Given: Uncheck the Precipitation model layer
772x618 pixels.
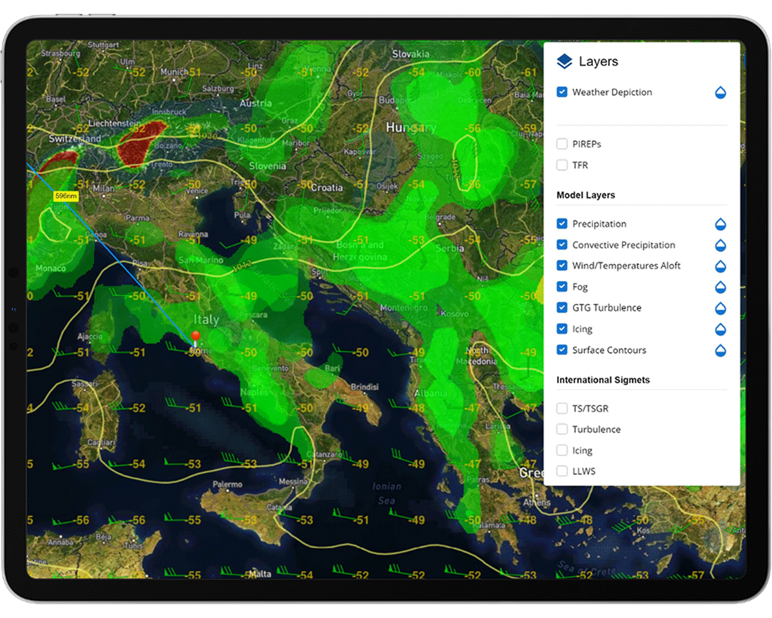Looking at the screenshot, I should 562,224.
